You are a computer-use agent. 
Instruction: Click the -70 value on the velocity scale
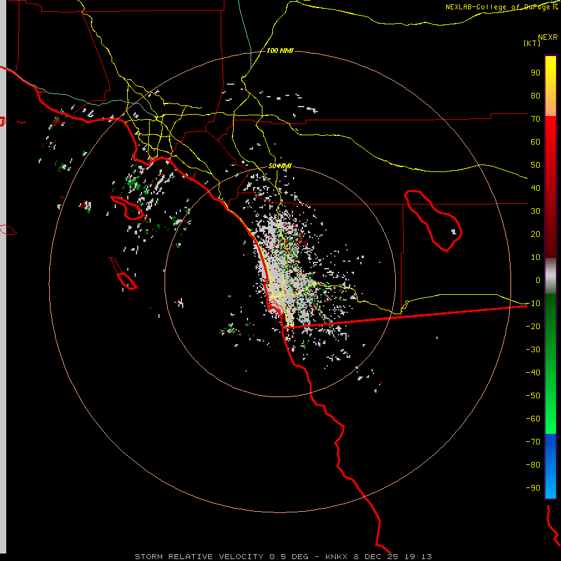pyautogui.click(x=533, y=442)
